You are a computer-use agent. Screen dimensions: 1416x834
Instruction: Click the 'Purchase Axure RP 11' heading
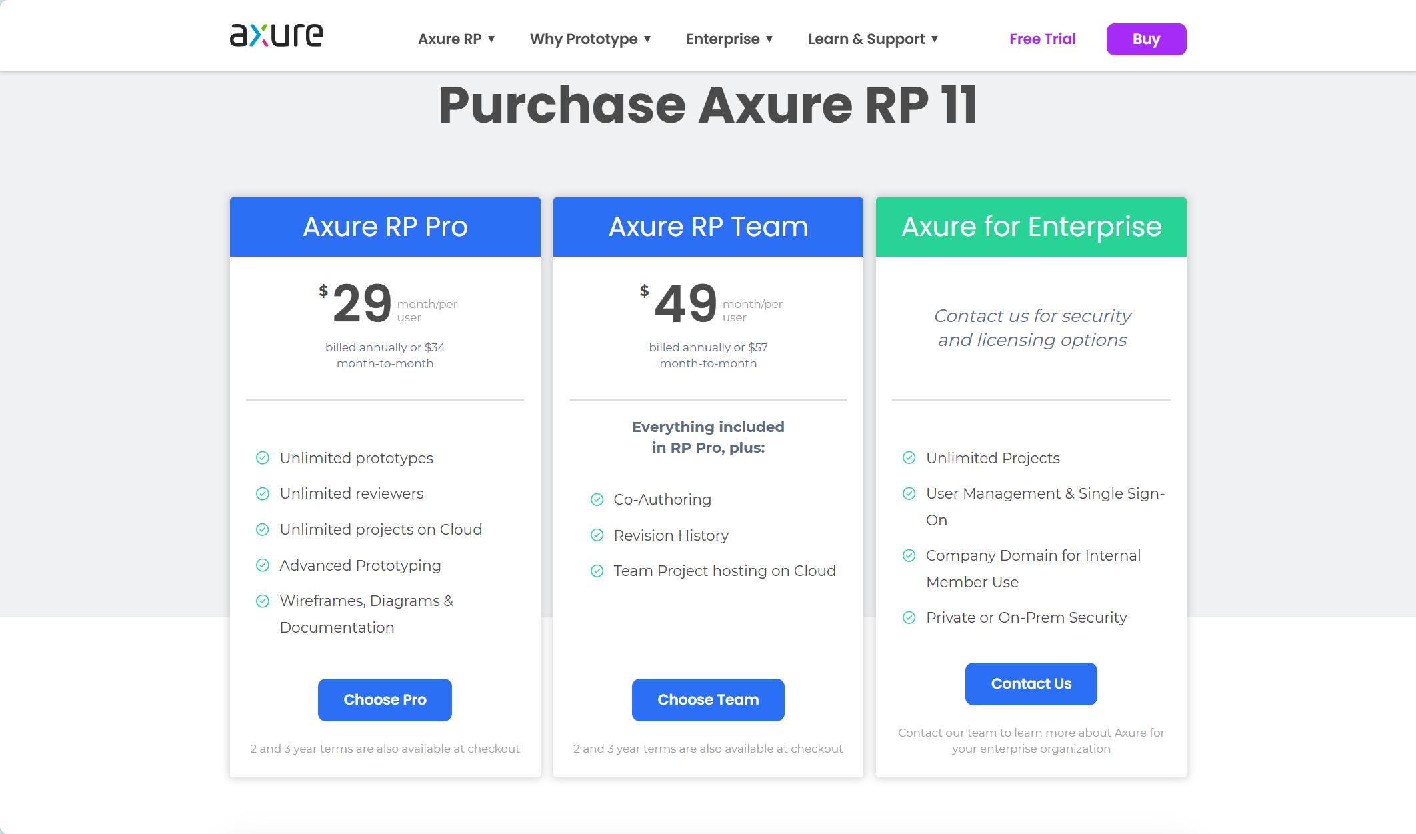click(708, 105)
